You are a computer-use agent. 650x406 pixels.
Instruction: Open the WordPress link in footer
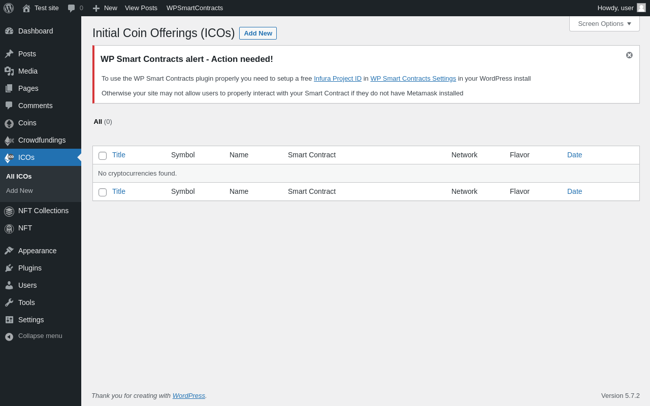189,395
